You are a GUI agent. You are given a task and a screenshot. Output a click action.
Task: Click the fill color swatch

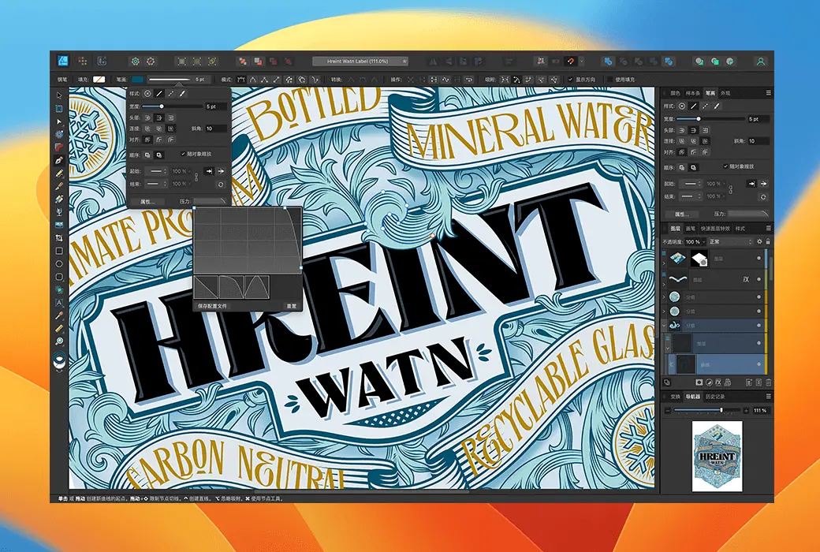pyautogui.click(x=99, y=80)
